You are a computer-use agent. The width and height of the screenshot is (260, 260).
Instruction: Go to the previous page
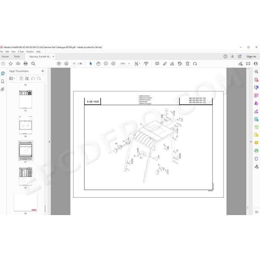pyautogui.click(x=59, y=64)
